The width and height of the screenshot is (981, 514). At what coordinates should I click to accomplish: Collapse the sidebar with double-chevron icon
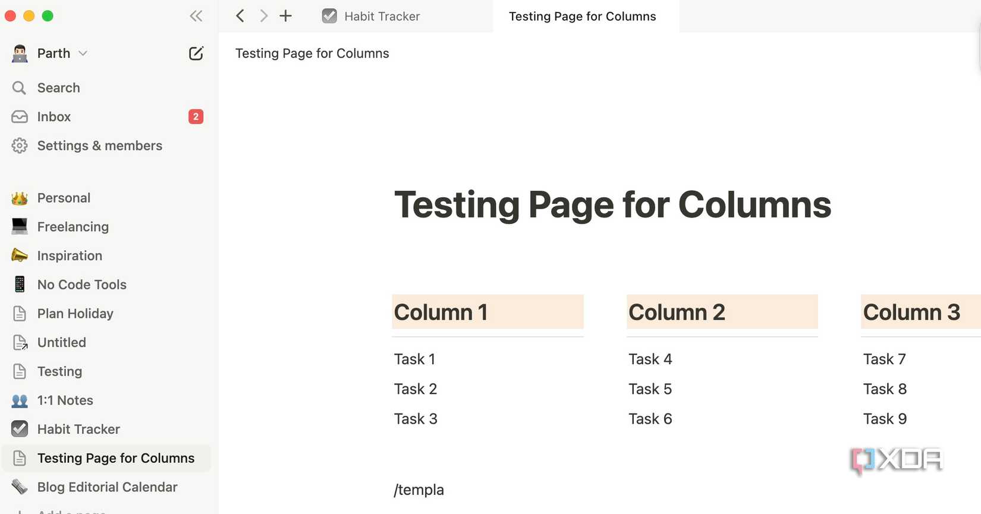click(x=196, y=16)
